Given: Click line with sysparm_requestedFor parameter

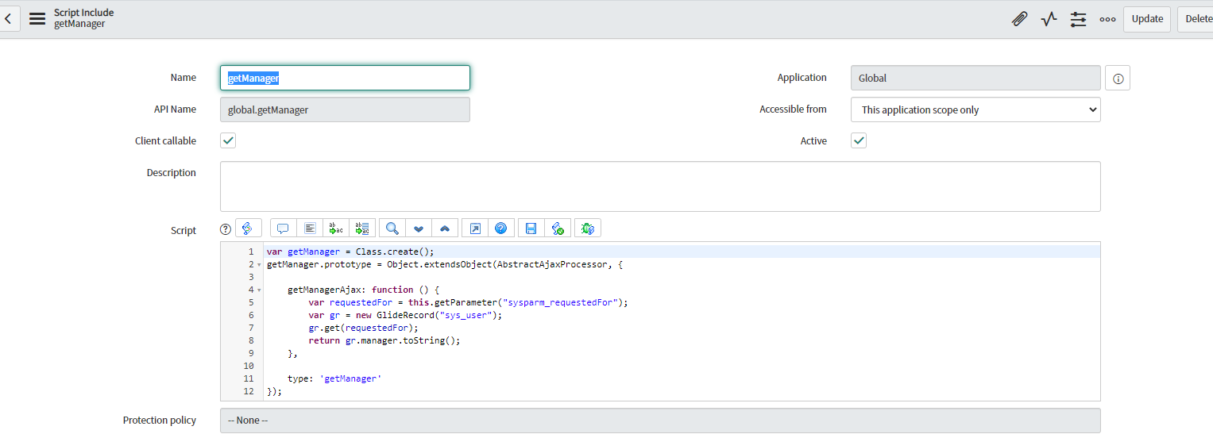Looking at the screenshot, I should pos(468,302).
